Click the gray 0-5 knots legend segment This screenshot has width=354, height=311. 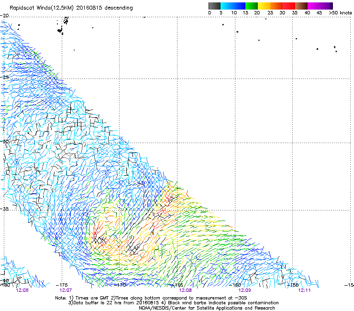click(x=214, y=6)
